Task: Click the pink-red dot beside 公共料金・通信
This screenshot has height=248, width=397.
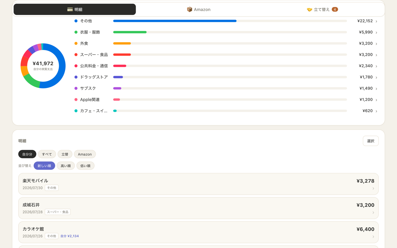Action: tap(76, 66)
